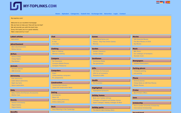Open the Cheap flights link

click(16, 59)
